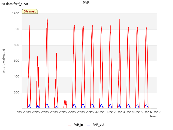Click the 1200 y-axis tick label
The height and width of the screenshot is (130, 173).
pyautogui.click(x=16, y=13)
